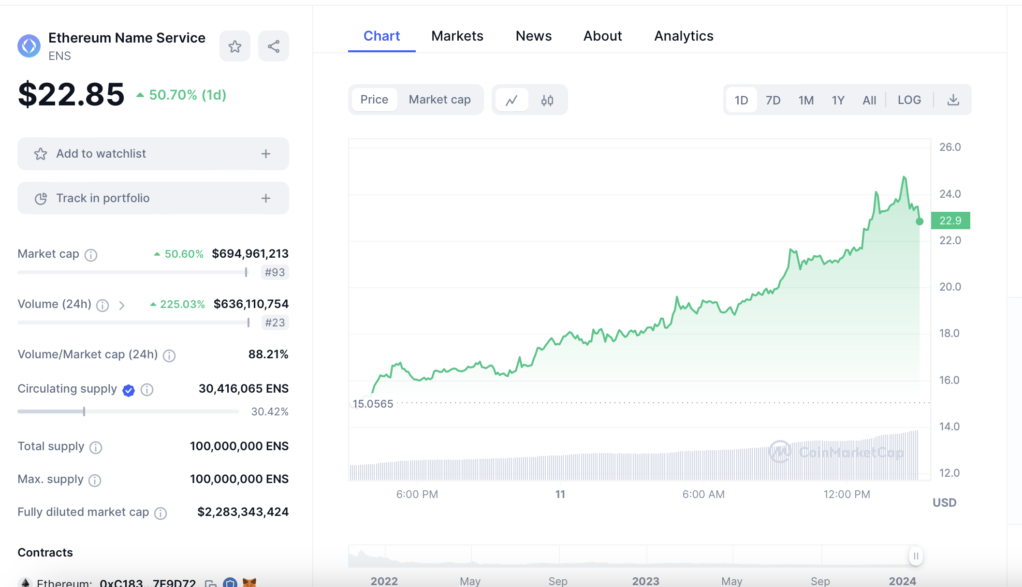Select the line chart icon
Screen dimensions: 1022x587
point(511,100)
